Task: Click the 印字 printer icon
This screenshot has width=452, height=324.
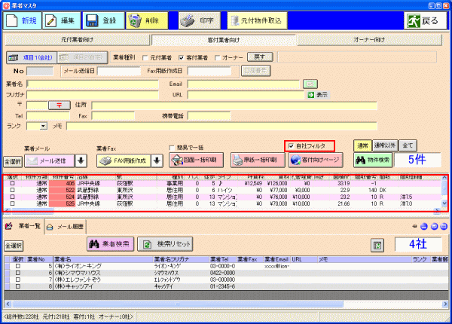Action: click(x=188, y=21)
